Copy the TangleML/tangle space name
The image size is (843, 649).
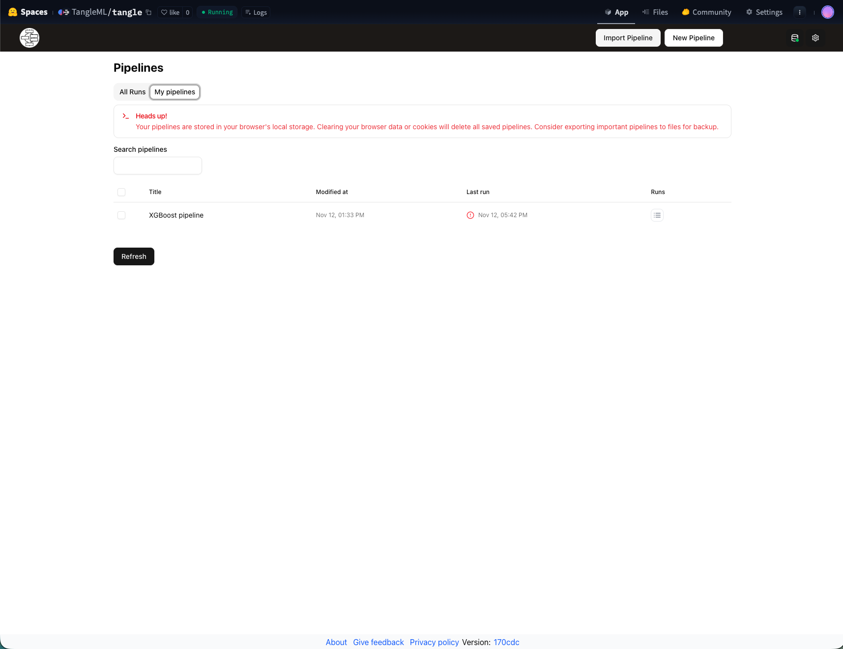tap(148, 12)
